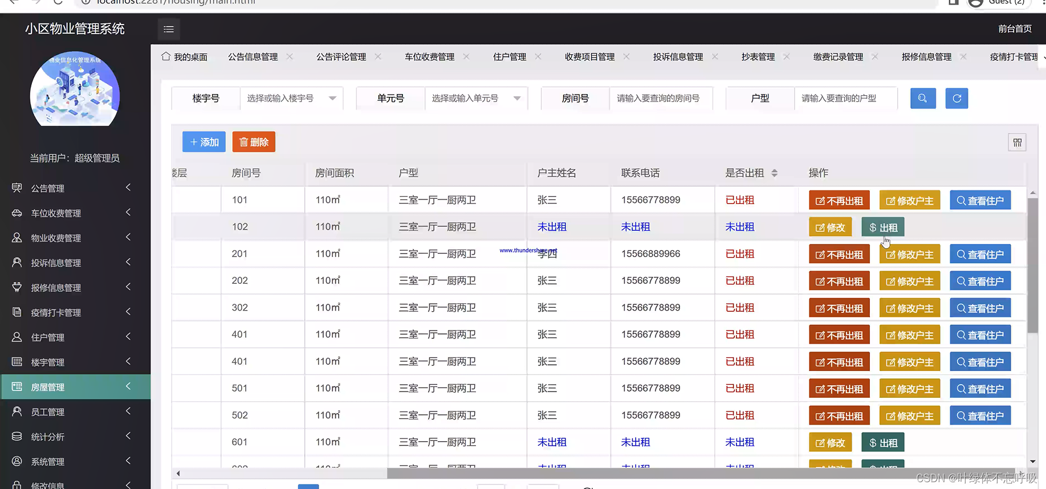Sort by the 是否出租 column arrows
Screen dimensions: 1046x489
pyautogui.click(x=774, y=173)
